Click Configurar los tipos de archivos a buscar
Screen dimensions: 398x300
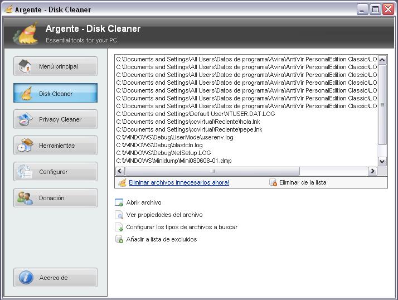point(182,227)
